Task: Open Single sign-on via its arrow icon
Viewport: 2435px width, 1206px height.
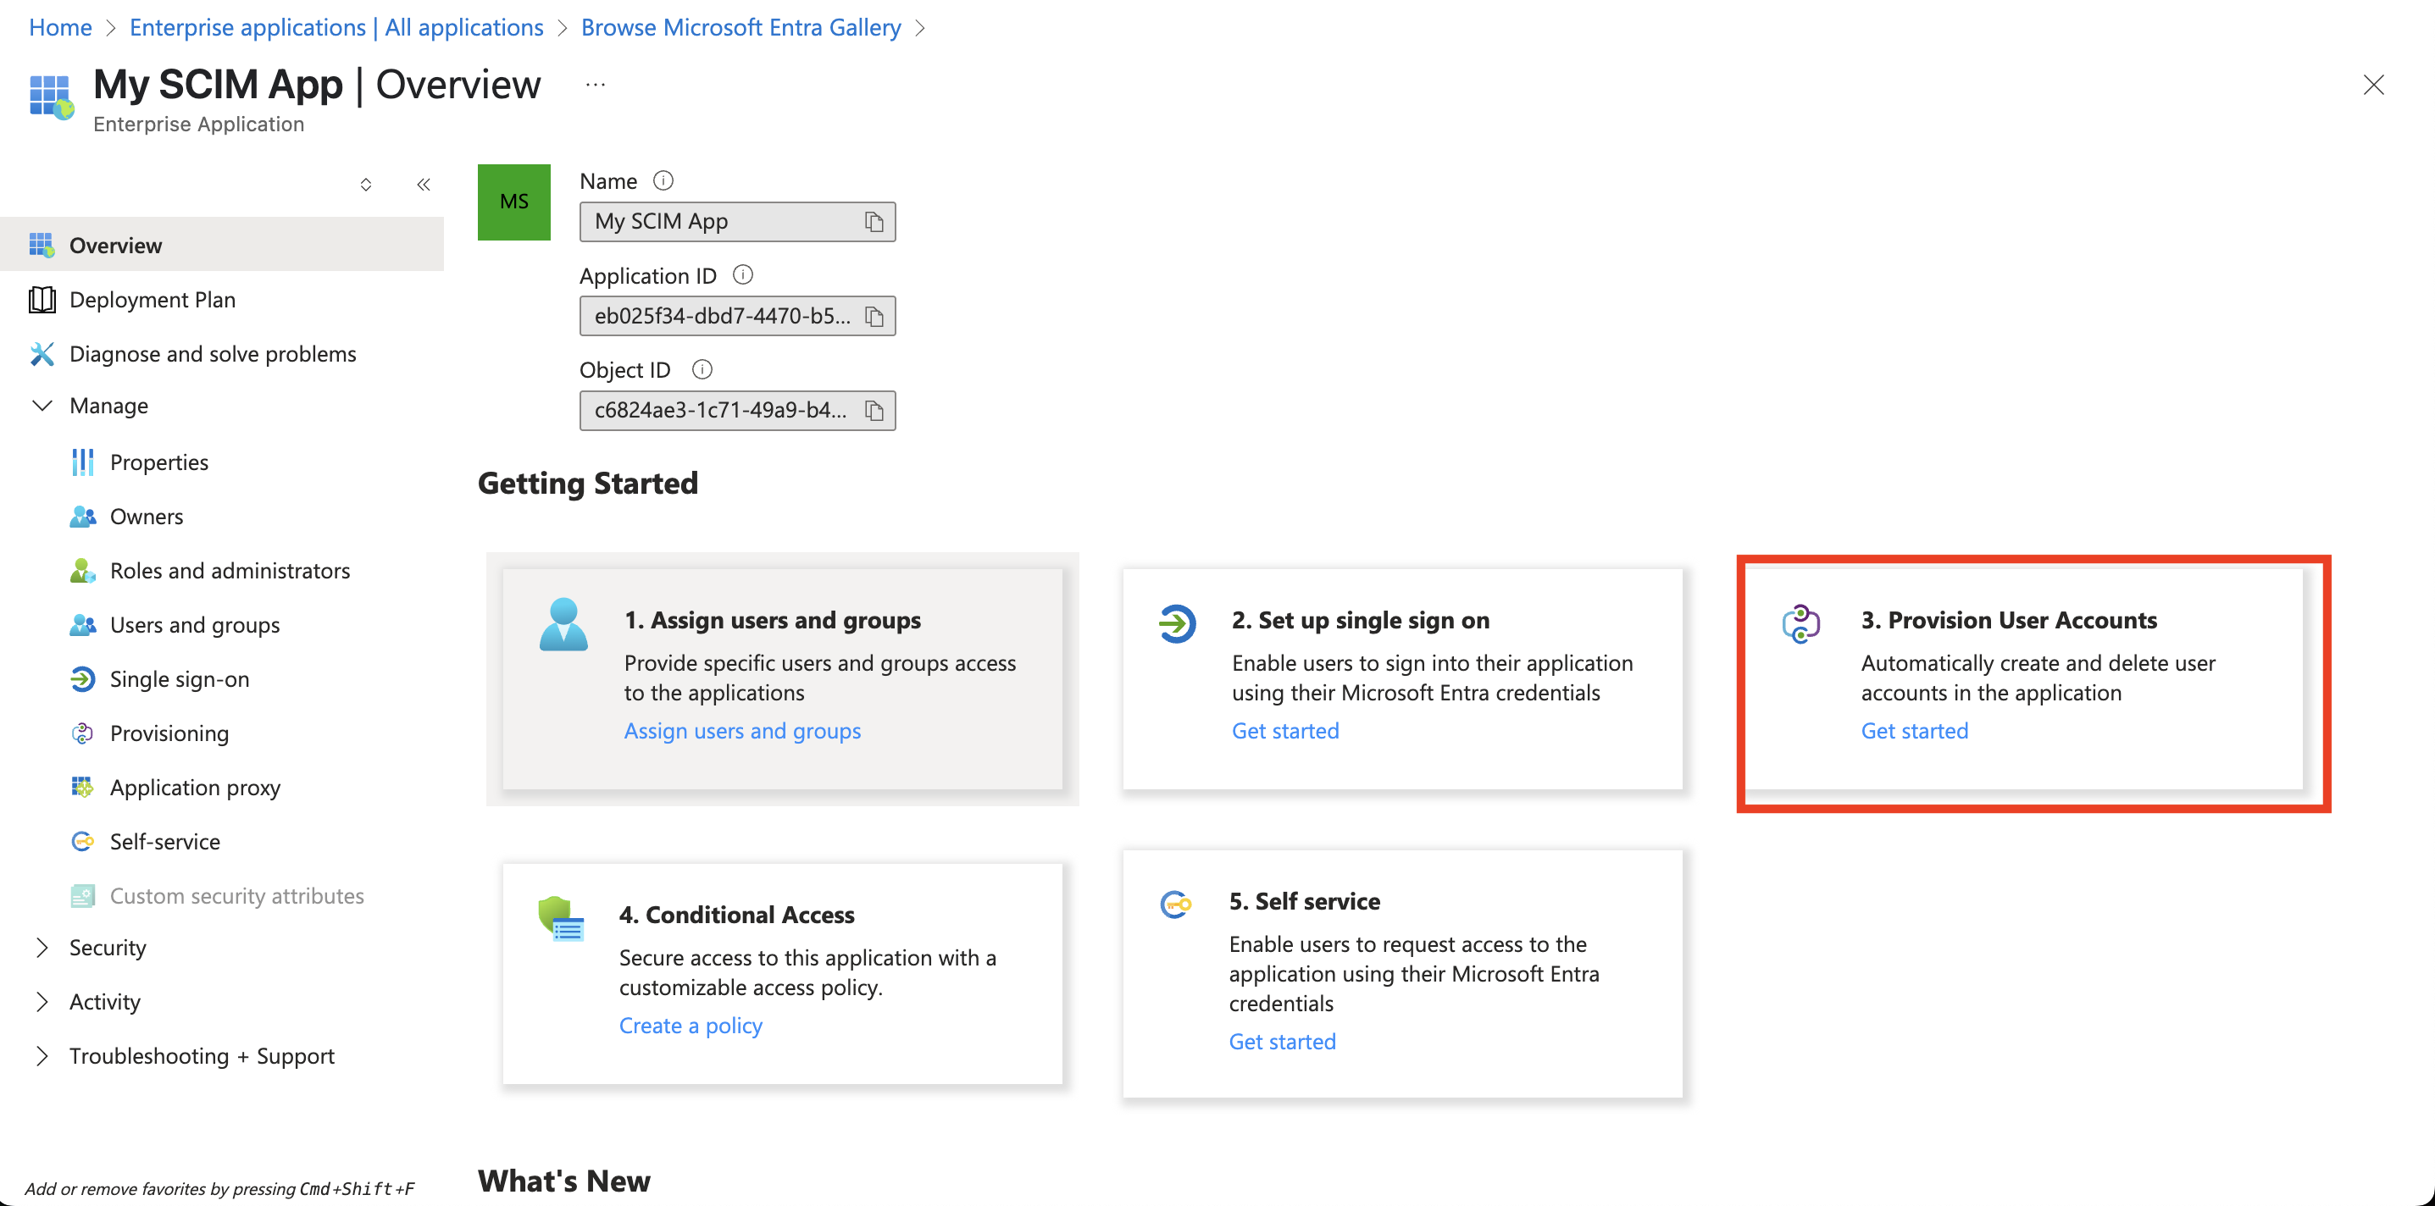Action: click(x=82, y=678)
